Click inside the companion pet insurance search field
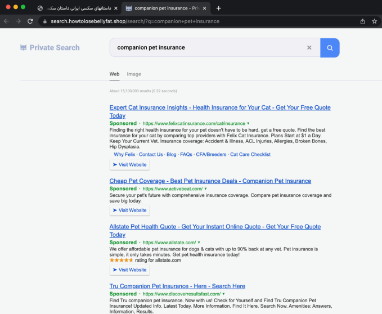This screenshot has width=382, height=314. coord(208,48)
